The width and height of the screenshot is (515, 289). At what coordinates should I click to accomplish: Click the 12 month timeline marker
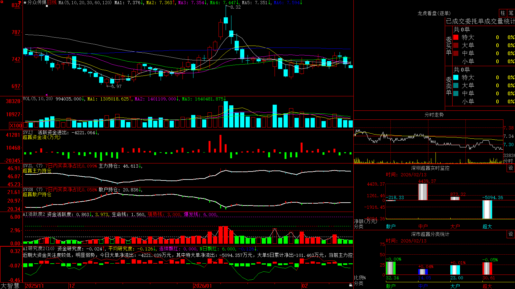(x=72, y=286)
